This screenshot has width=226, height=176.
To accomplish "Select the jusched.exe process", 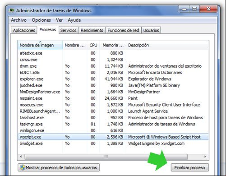I will [113, 85].
